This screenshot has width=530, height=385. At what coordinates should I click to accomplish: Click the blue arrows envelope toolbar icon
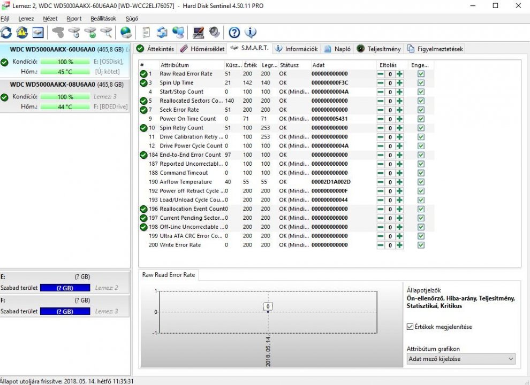coord(162,33)
